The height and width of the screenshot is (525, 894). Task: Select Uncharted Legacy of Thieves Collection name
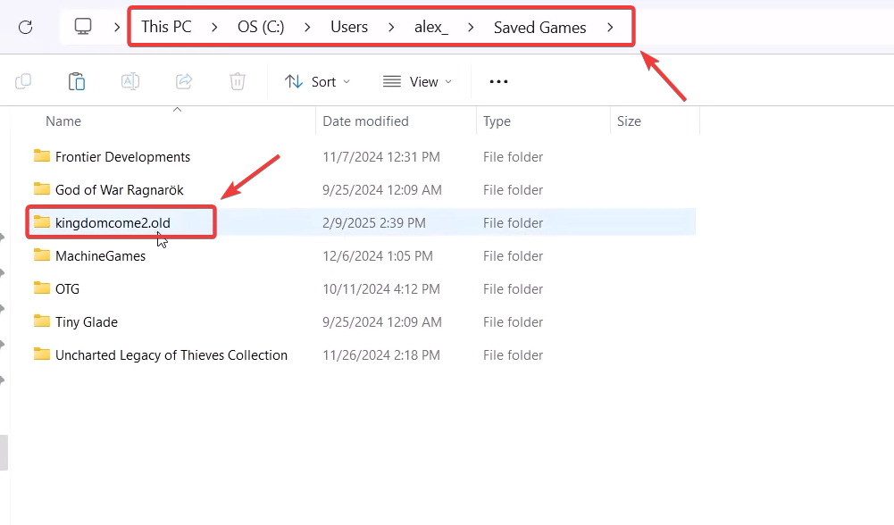(171, 355)
